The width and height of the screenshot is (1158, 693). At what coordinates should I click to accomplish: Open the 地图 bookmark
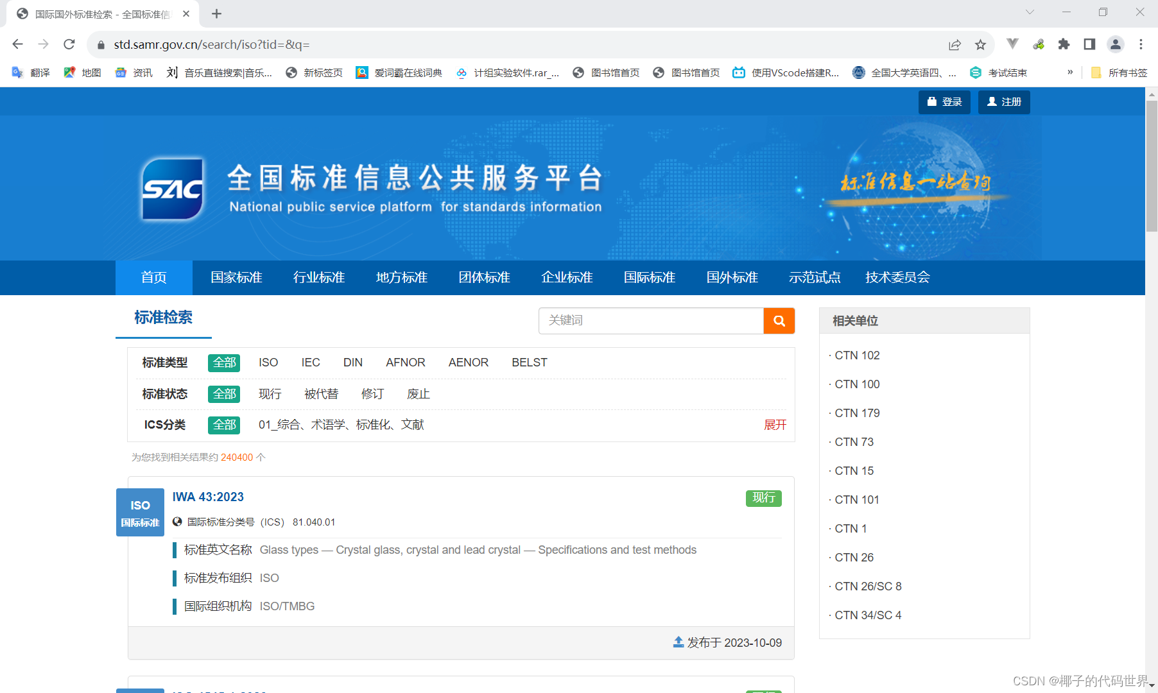[x=82, y=73]
